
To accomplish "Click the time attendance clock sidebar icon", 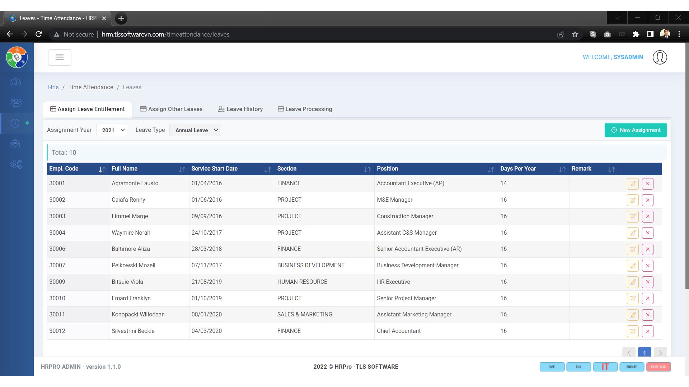I will [15, 123].
